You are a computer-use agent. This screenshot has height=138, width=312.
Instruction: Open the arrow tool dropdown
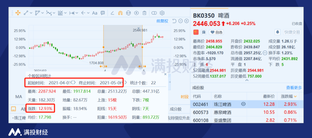(x=88, y=13)
